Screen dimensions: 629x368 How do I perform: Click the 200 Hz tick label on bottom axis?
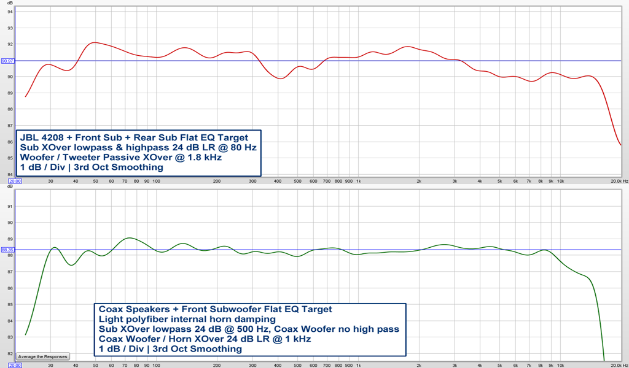tap(217, 365)
